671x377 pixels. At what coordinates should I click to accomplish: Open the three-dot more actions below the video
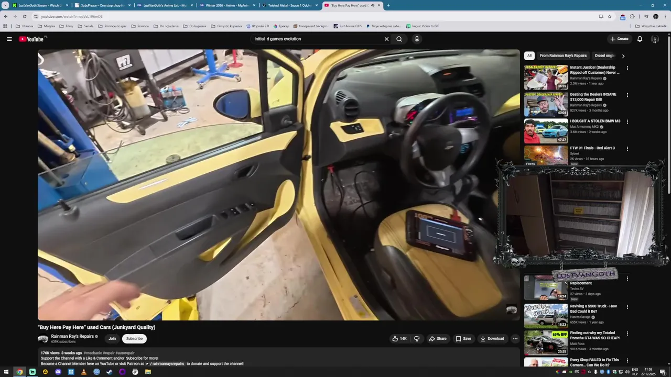click(x=515, y=339)
